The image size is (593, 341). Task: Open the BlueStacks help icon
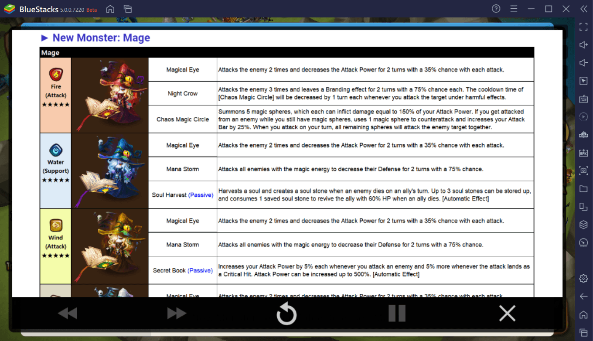(x=496, y=9)
